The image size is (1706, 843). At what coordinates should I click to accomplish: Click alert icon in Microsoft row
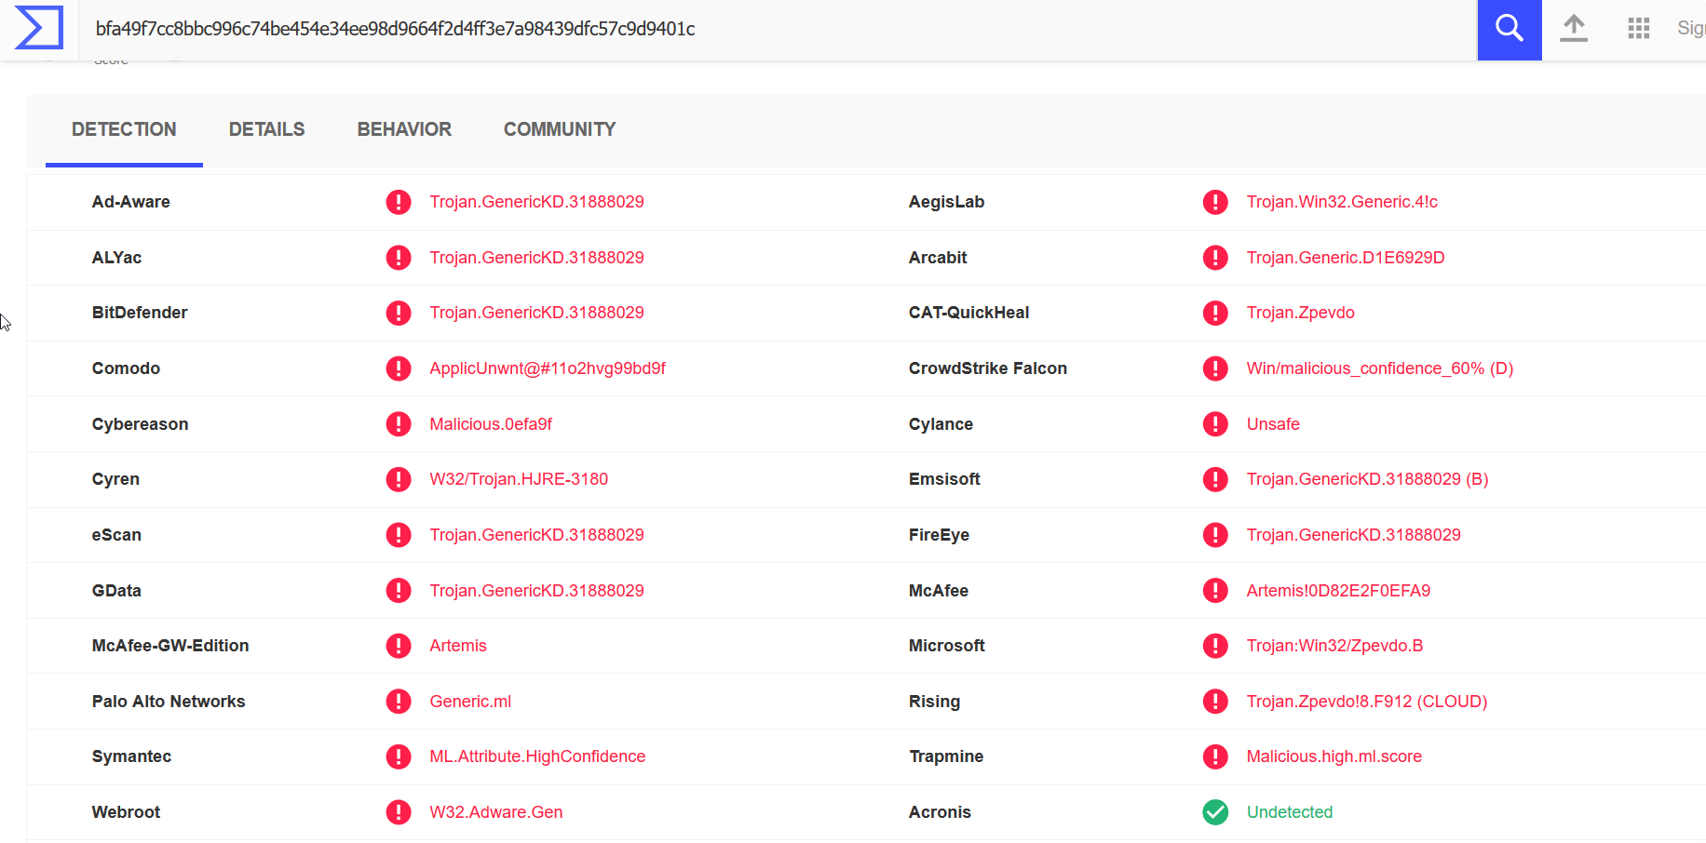pyautogui.click(x=1215, y=646)
